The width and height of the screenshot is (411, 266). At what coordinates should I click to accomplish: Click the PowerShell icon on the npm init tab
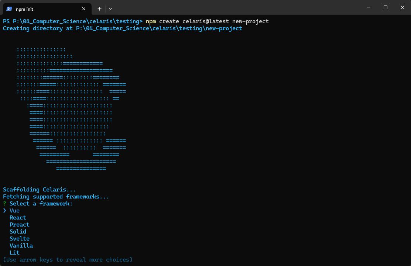tap(8, 8)
